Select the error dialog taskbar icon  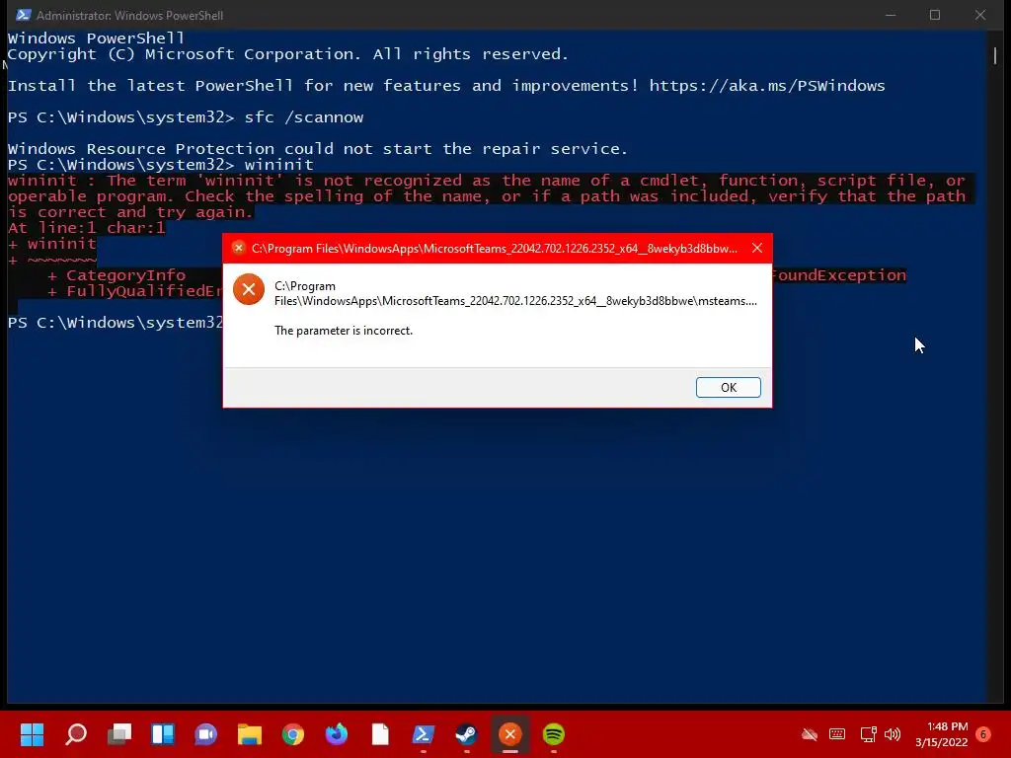pos(510,734)
